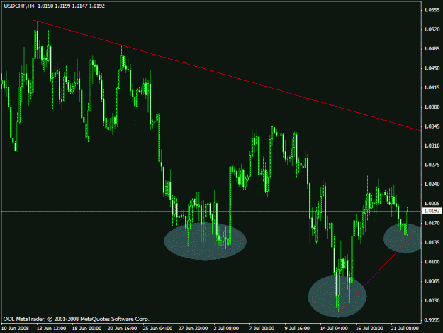Click the 9 Jul 16:00 time label
Viewport: 443px width, 333px height.
(297, 329)
